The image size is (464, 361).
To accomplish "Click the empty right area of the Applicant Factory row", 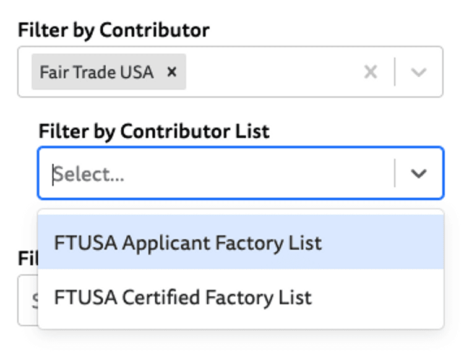I will [x=383, y=242].
